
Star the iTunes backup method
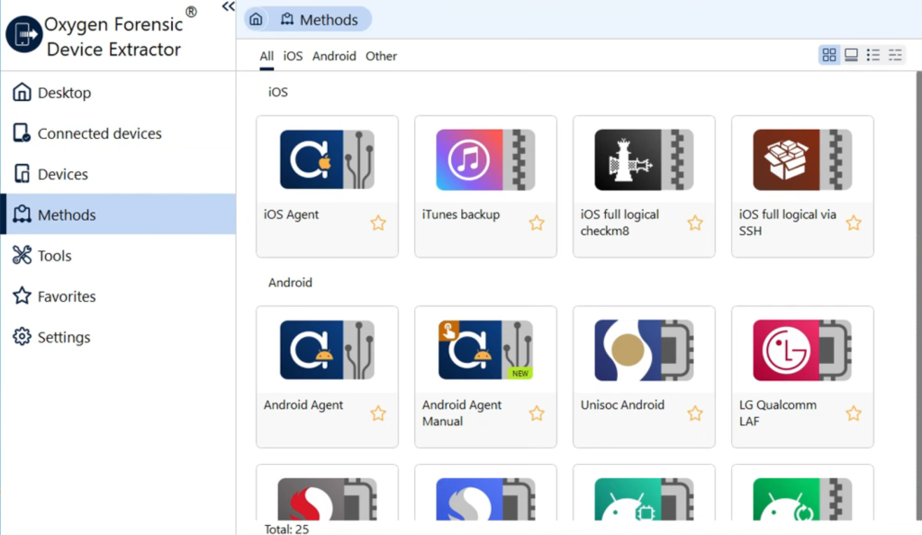(x=537, y=222)
